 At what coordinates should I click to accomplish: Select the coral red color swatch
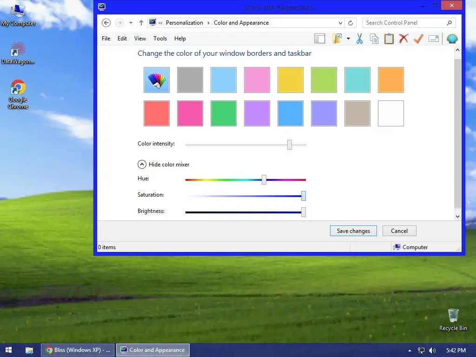(x=157, y=113)
